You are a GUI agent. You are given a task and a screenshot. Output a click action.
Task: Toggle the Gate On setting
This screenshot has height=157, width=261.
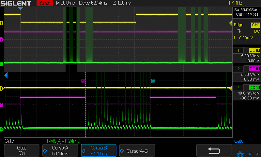tap(22, 150)
